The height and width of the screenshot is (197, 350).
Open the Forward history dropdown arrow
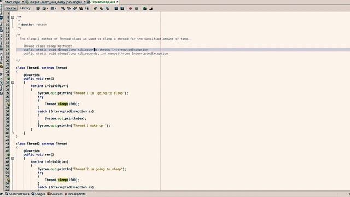(x=55, y=9)
